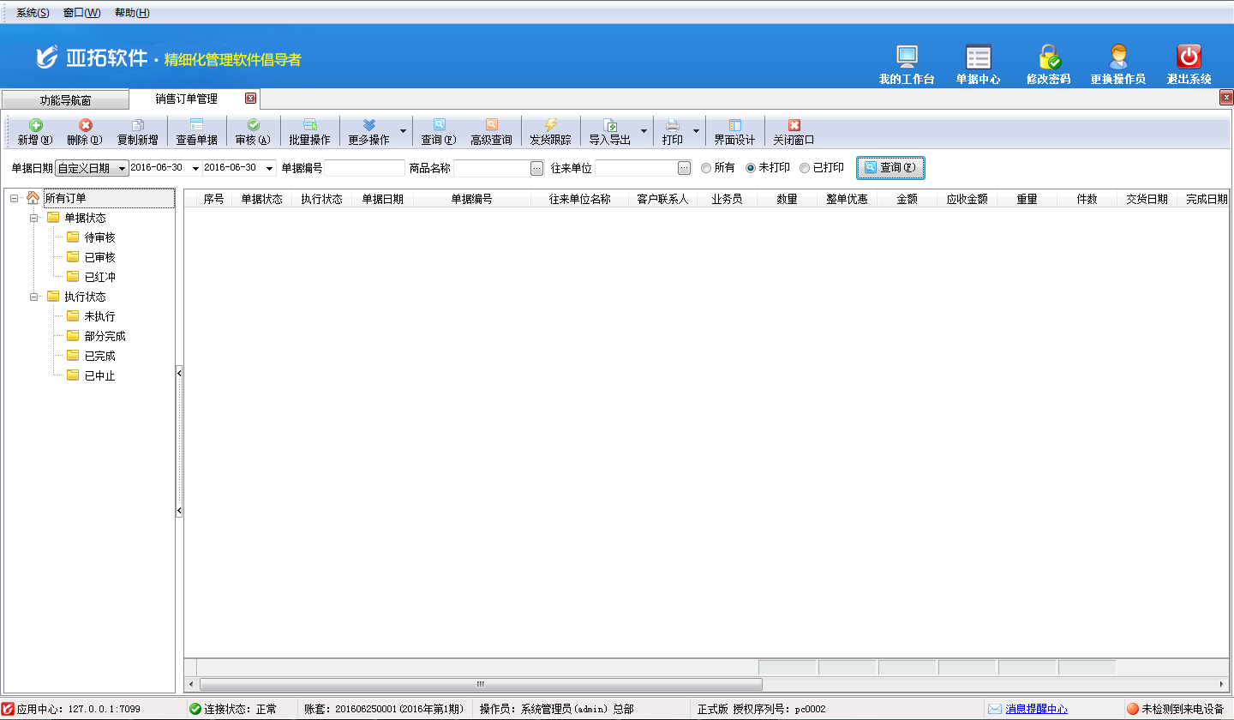This screenshot has height=720, width=1234.
Task: Click the 新增 (New) toolbar icon
Action: (x=35, y=125)
